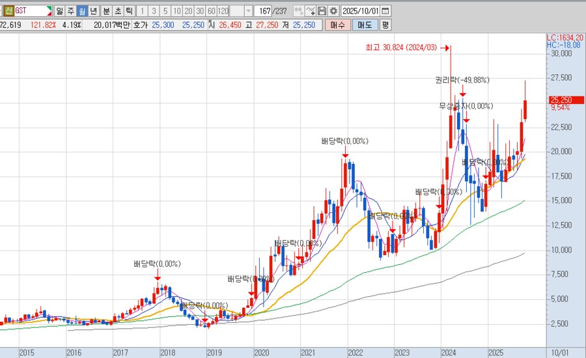Viewport: 586px width, 358px height.
Task: Switch chart to weekly (주) period
Action: 71,11
